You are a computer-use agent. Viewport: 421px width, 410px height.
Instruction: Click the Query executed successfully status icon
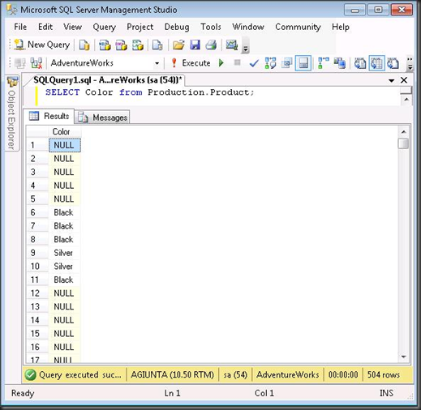coord(30,375)
